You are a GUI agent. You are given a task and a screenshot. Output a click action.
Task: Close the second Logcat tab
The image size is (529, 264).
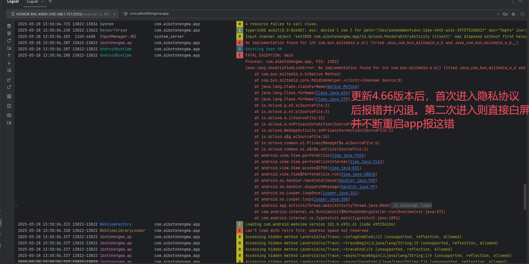(x=42, y=2)
